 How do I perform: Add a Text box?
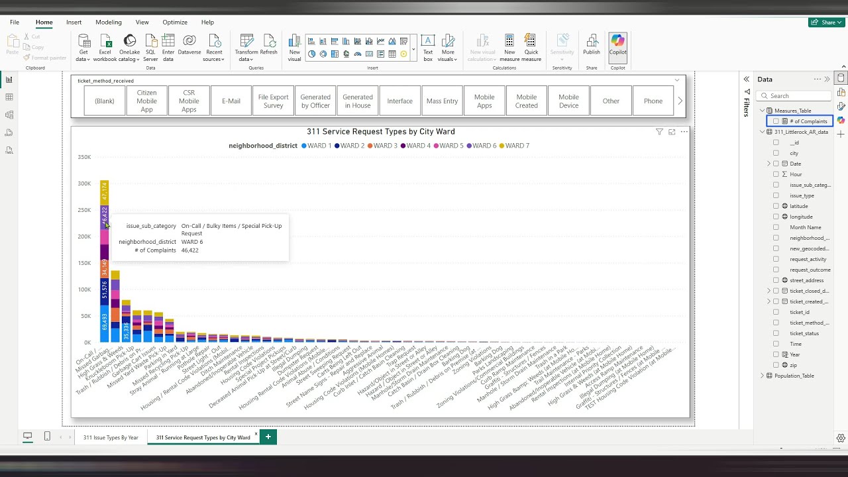pos(428,48)
